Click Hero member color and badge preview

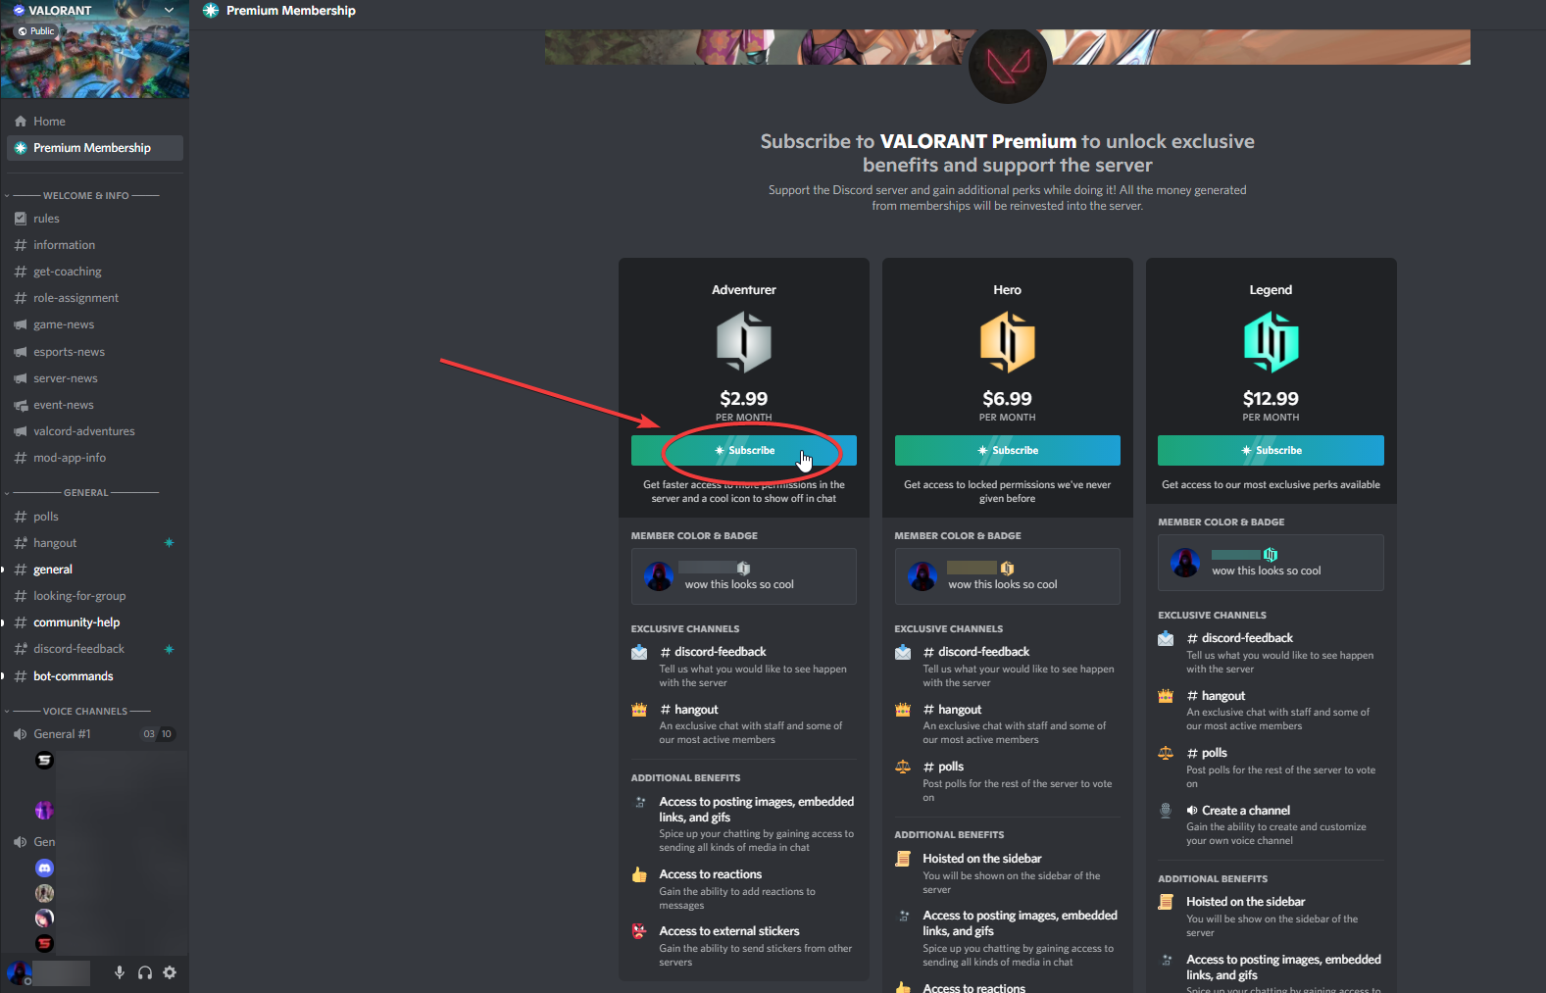(x=1007, y=576)
